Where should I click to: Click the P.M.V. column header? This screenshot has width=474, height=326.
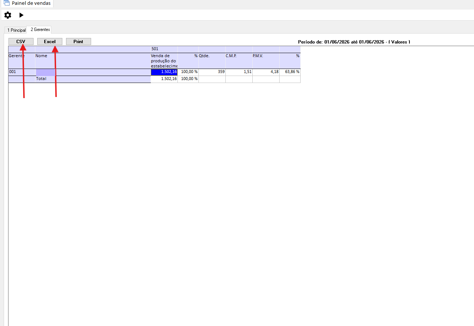point(266,61)
